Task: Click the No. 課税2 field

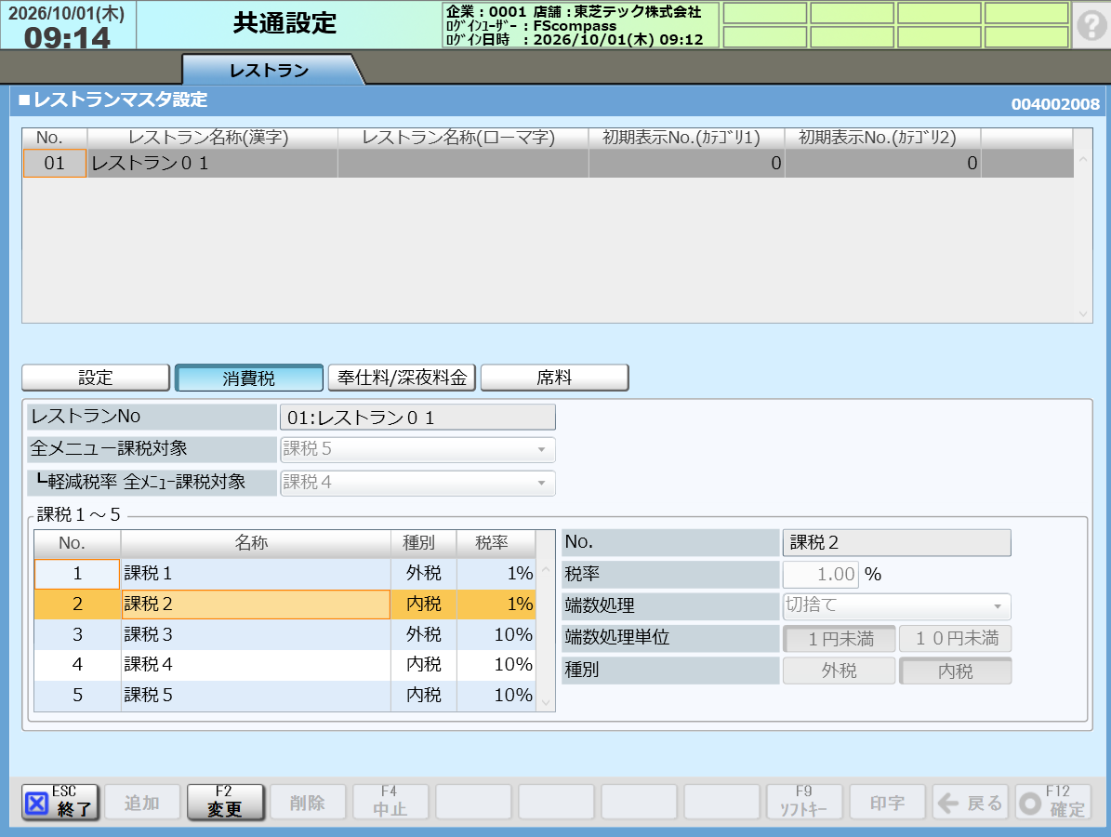Action: [x=896, y=543]
